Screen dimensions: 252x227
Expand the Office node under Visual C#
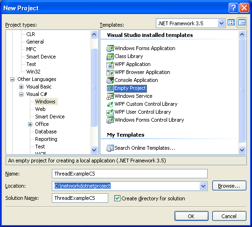tap(30, 124)
